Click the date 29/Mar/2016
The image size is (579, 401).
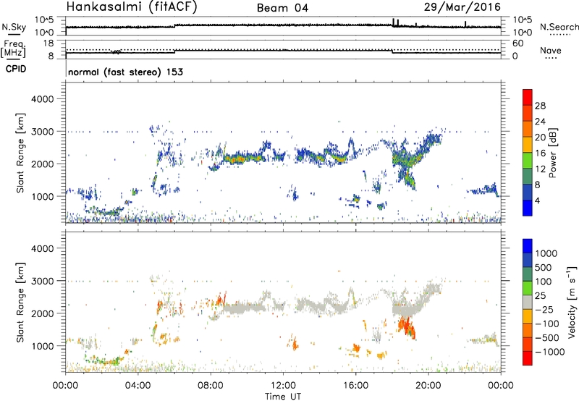pyautogui.click(x=462, y=7)
